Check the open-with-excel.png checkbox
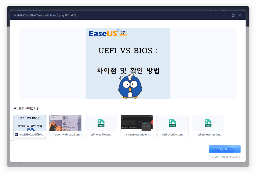Image resolution: width=256 pixels, height=174 pixels. pos(52,134)
